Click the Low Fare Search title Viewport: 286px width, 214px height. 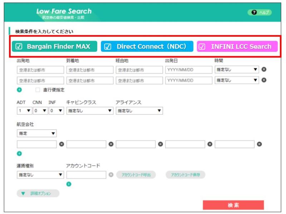64,11
